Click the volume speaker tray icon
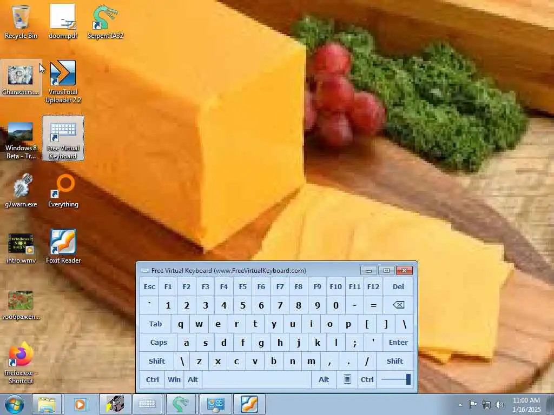The height and width of the screenshot is (415, 554). (499, 405)
